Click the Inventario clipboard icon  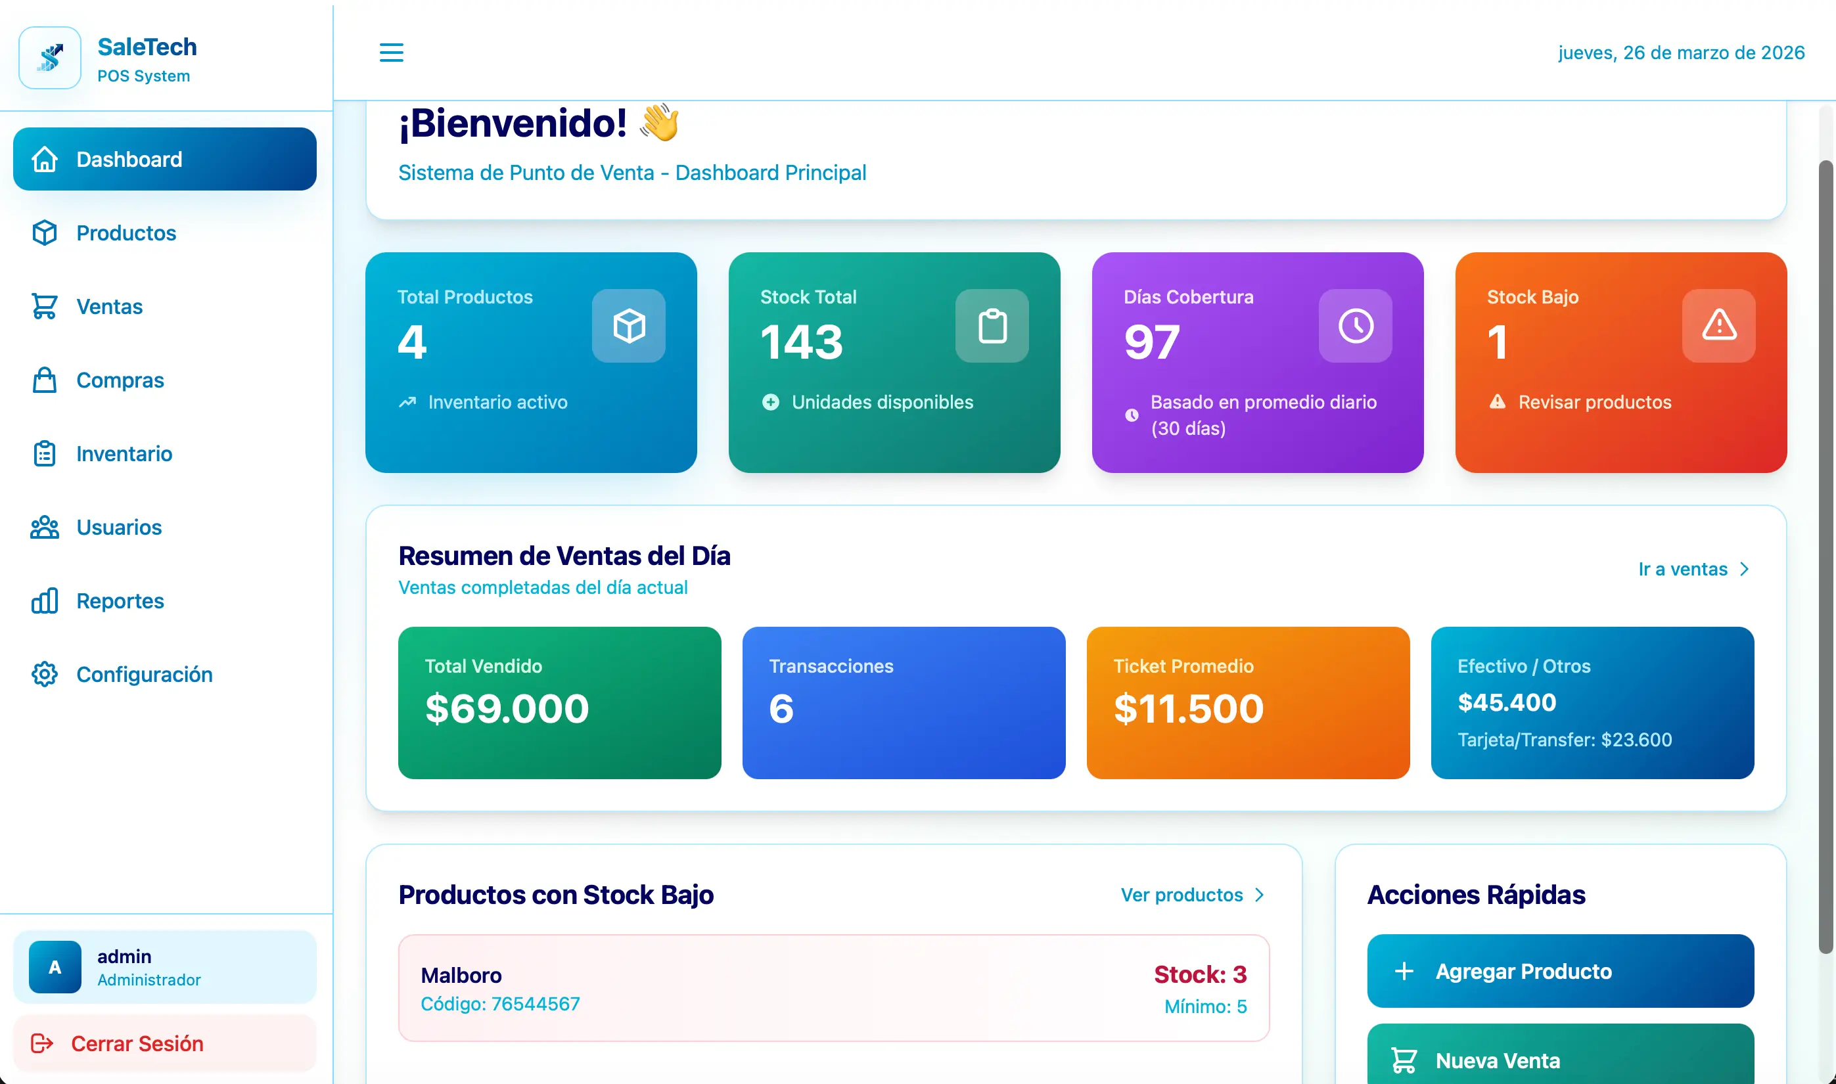point(45,453)
